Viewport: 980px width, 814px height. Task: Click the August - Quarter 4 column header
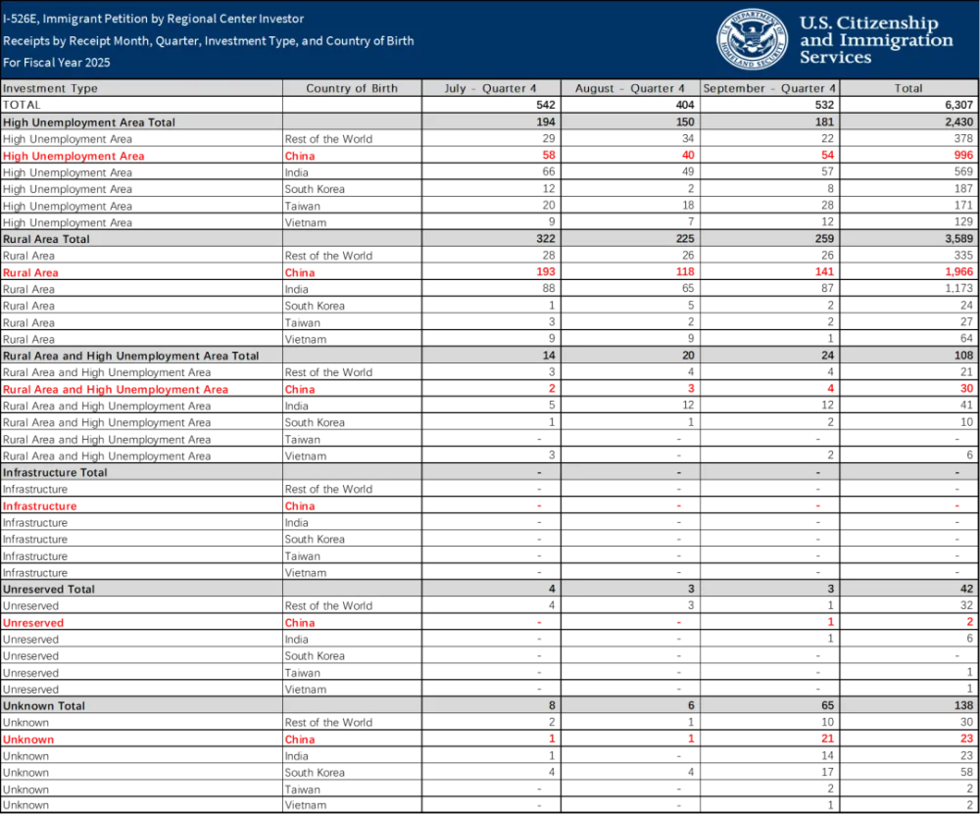click(x=630, y=88)
